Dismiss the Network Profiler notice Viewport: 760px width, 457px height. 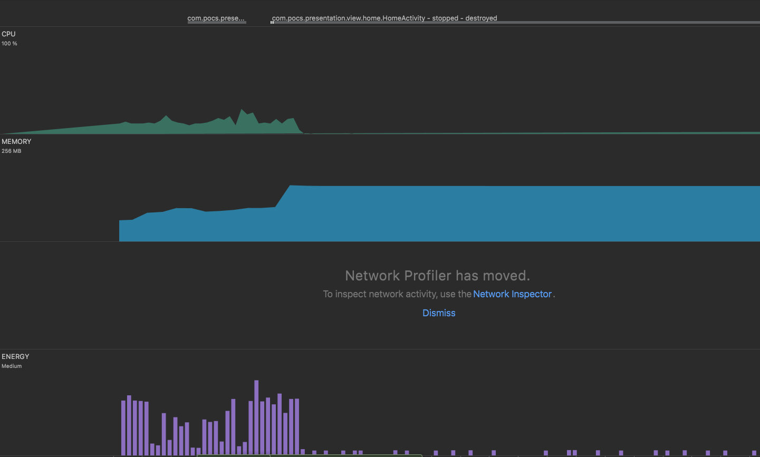coord(439,313)
